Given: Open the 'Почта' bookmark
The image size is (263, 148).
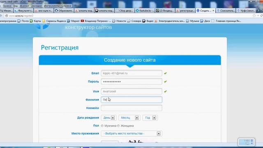Looking at the screenshot, I should point(23,21).
